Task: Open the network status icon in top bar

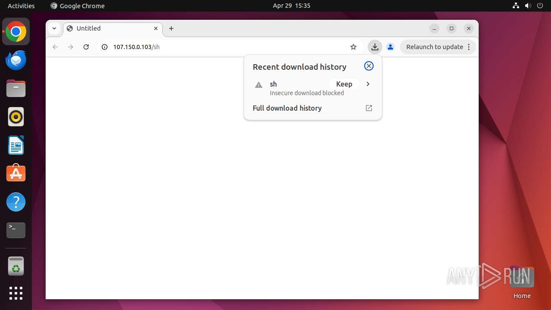Action: coord(516,6)
